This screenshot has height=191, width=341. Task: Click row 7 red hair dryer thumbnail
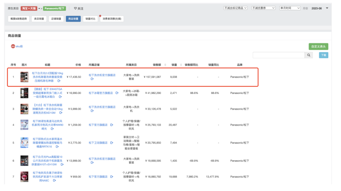pos(24,177)
